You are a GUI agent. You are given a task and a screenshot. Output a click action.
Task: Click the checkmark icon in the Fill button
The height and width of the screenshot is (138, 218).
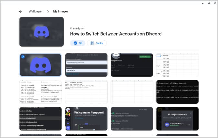pos(75,43)
